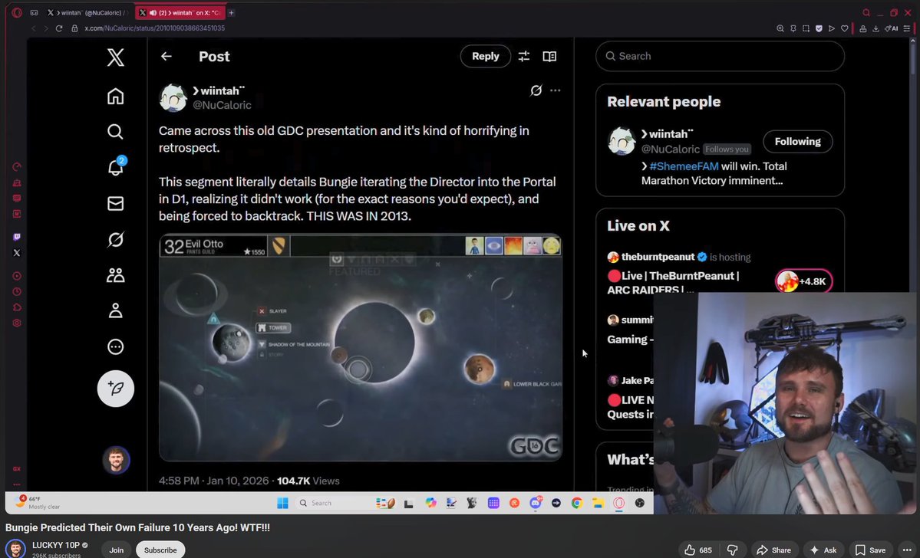920x558 pixels.
Task: Go back with the Post header arrow
Action: click(167, 56)
